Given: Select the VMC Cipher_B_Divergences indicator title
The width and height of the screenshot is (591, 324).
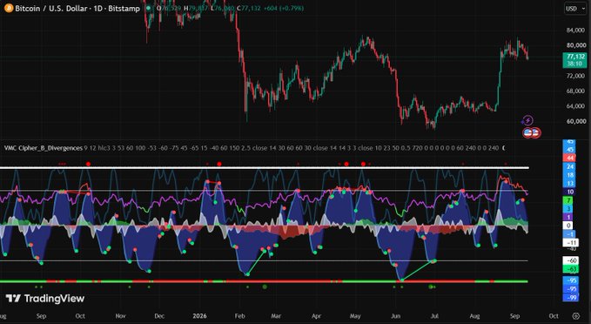Looking at the screenshot, I should pyautogui.click(x=44, y=148).
